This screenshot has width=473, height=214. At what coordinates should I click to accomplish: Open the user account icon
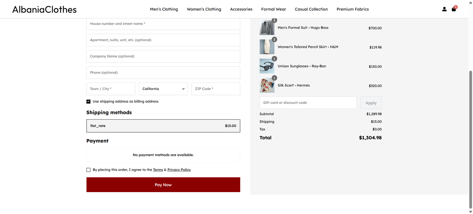[444, 9]
